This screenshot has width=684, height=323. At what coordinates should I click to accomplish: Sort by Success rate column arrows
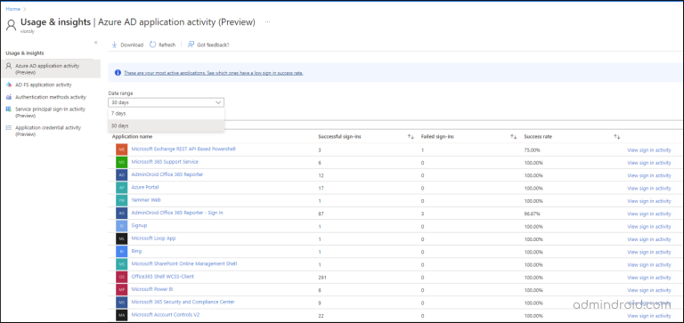pos(616,137)
